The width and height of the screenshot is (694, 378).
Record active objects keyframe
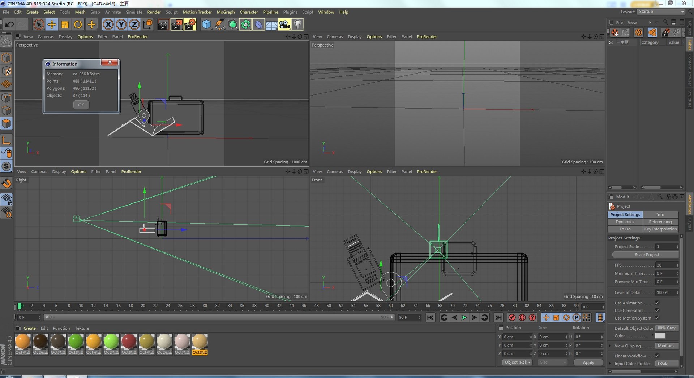(x=512, y=317)
